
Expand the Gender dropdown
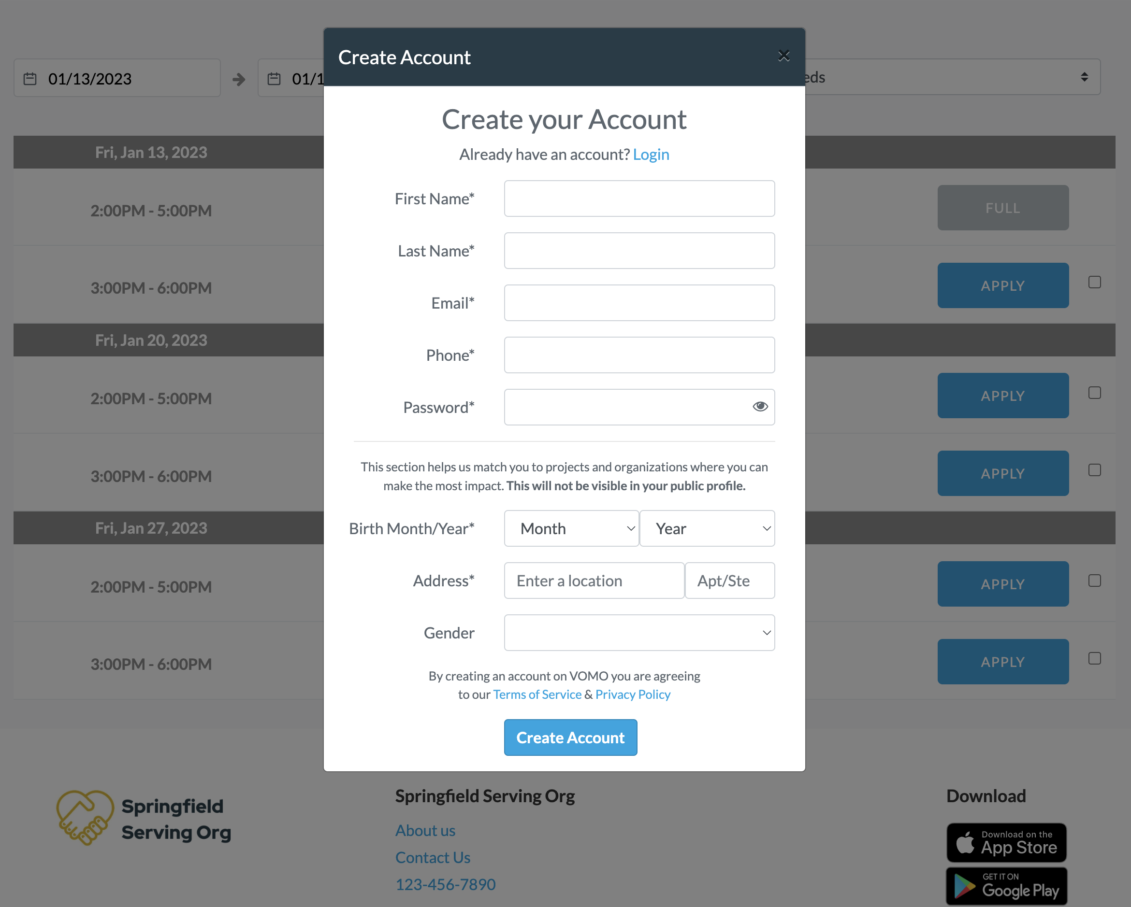click(x=639, y=633)
